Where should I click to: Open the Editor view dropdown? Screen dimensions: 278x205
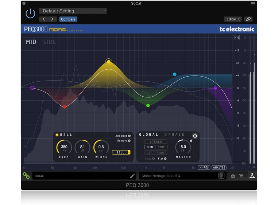click(x=233, y=19)
